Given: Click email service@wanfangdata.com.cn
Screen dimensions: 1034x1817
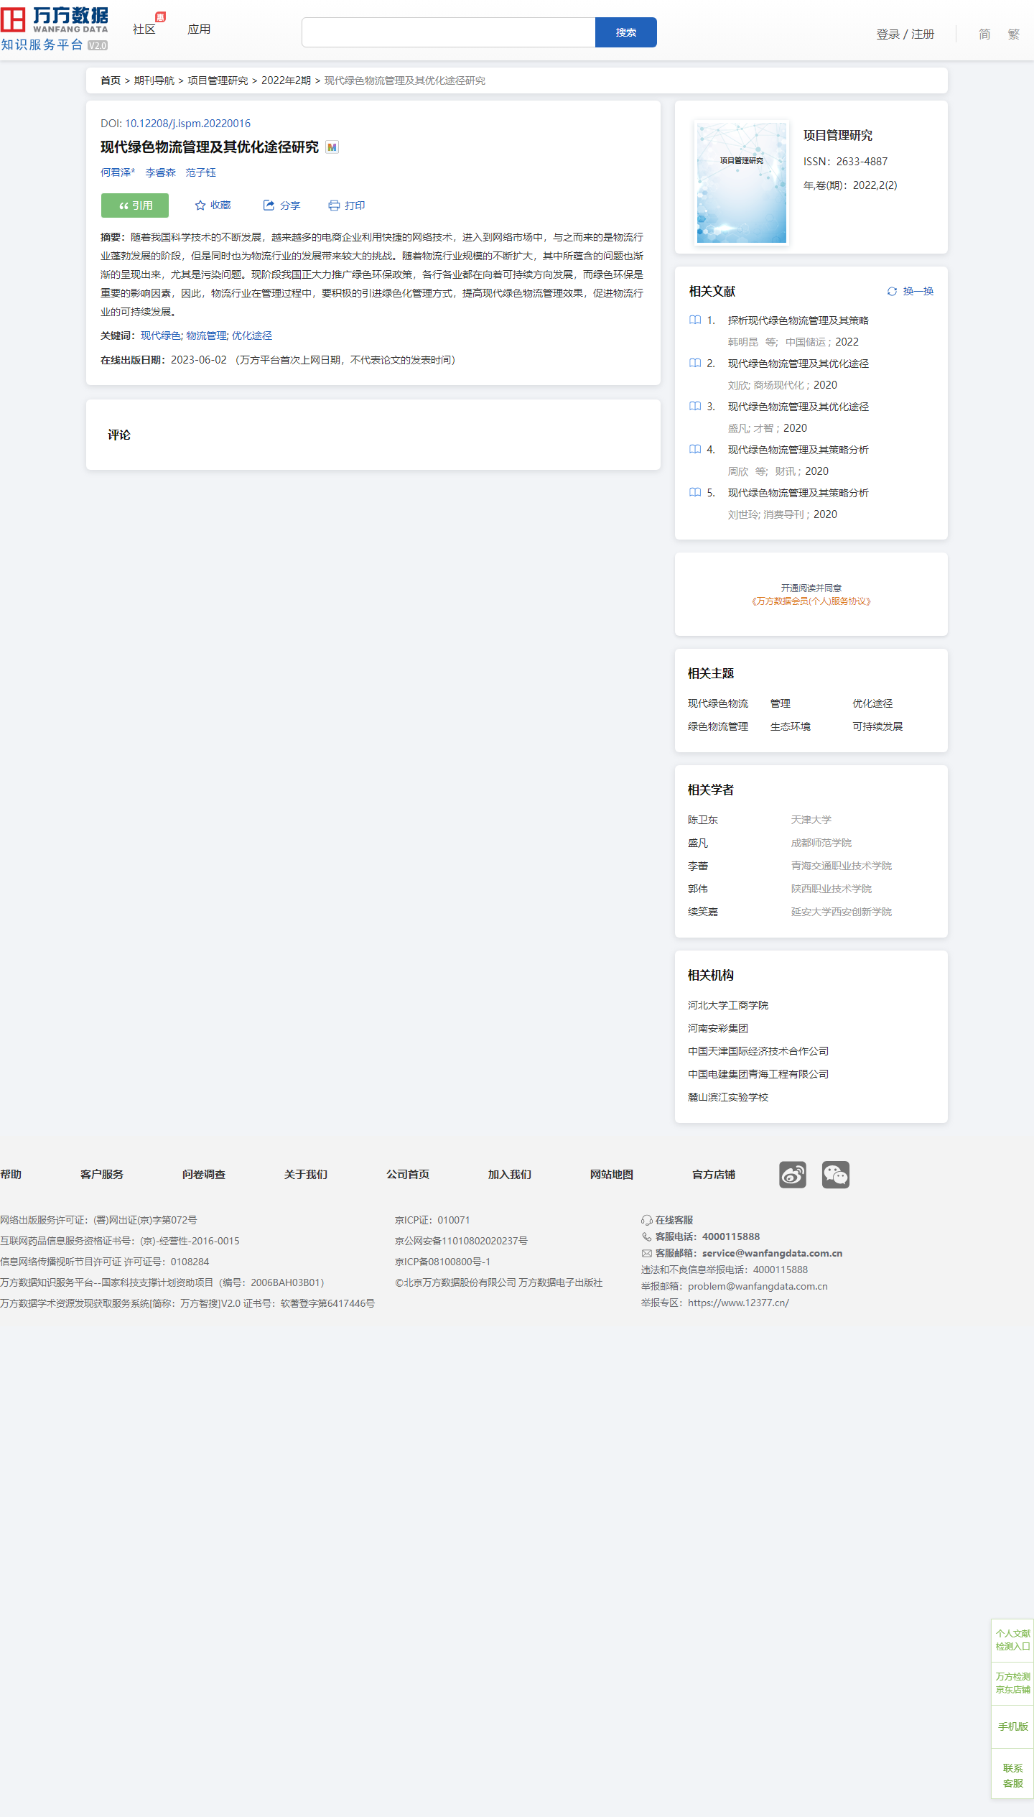Looking at the screenshot, I should click(x=772, y=1253).
